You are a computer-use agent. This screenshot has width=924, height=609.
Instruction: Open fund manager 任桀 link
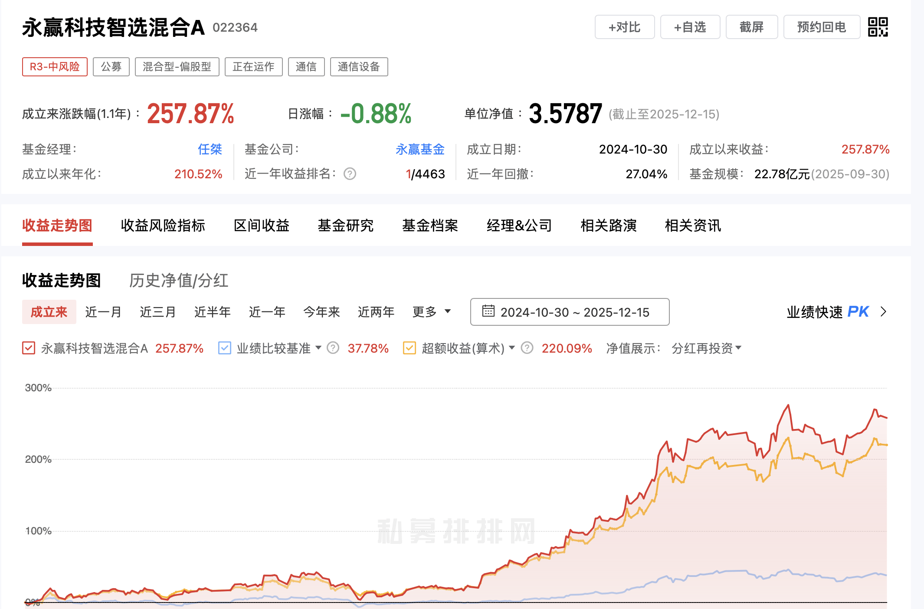[x=210, y=149]
